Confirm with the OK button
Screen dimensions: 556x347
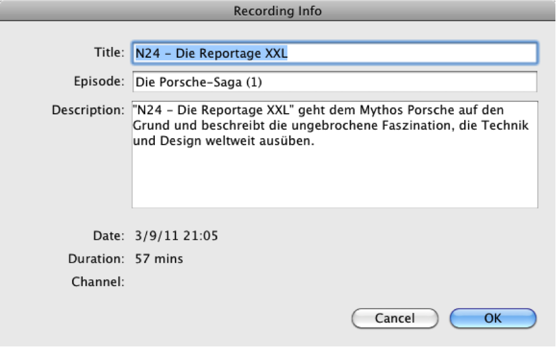(493, 318)
